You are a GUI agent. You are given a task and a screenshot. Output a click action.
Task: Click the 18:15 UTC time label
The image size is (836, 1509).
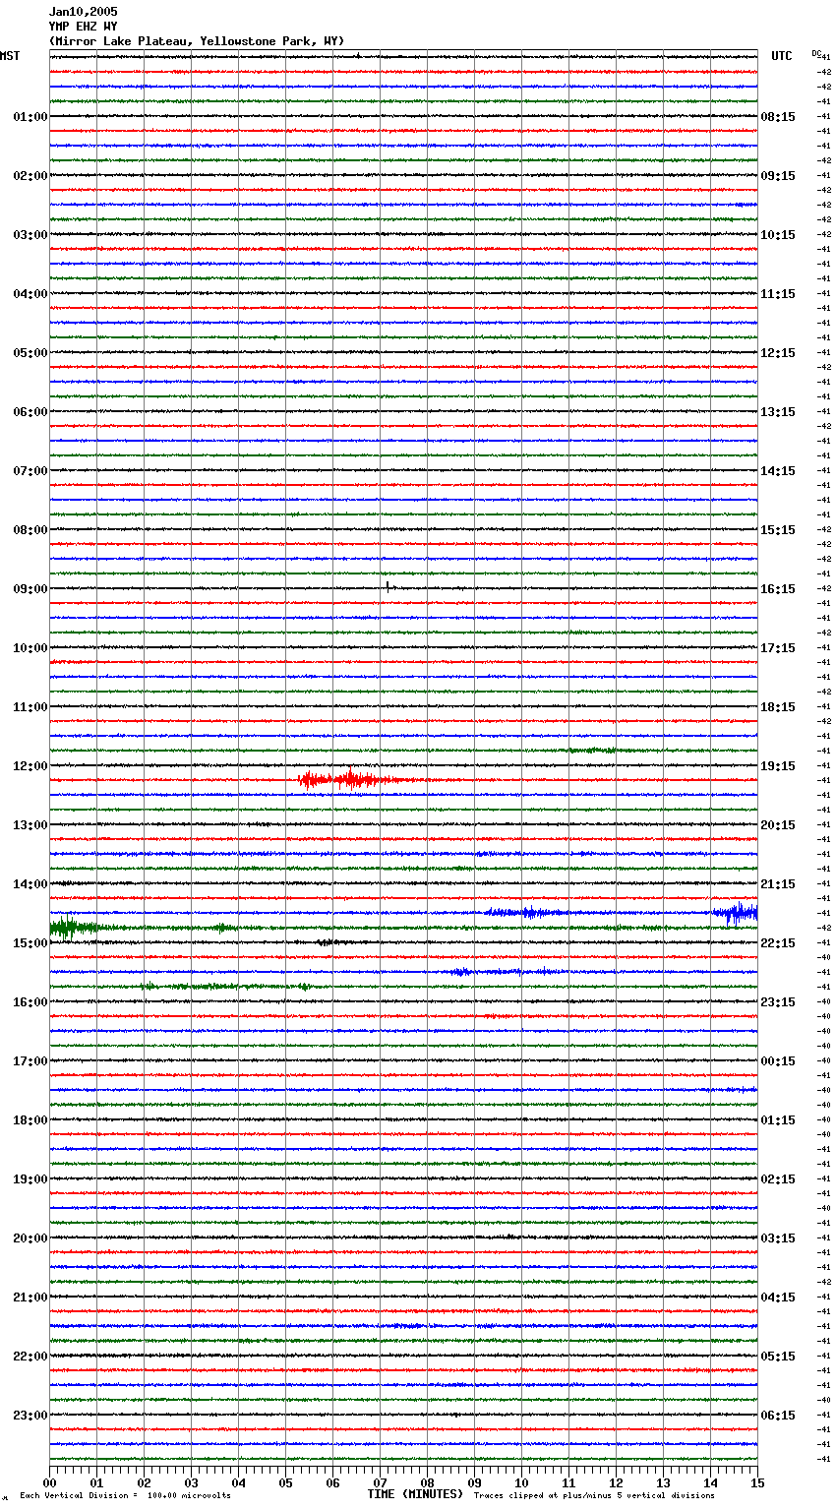click(778, 707)
